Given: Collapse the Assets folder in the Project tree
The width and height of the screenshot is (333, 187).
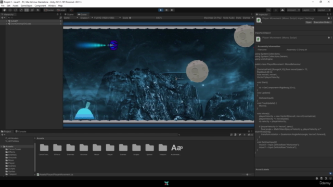Looking at the screenshot, I should pos(2,146).
